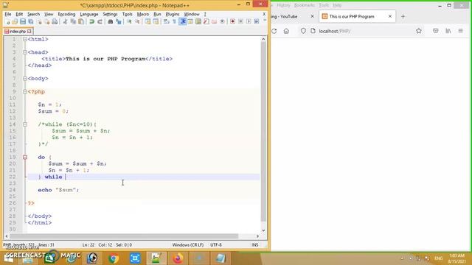Close the 'This is our PHP Program' tab

pyautogui.click(x=390, y=16)
